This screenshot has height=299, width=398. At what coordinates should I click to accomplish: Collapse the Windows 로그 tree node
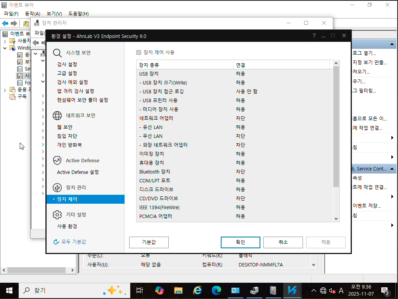pyautogui.click(x=5, y=48)
